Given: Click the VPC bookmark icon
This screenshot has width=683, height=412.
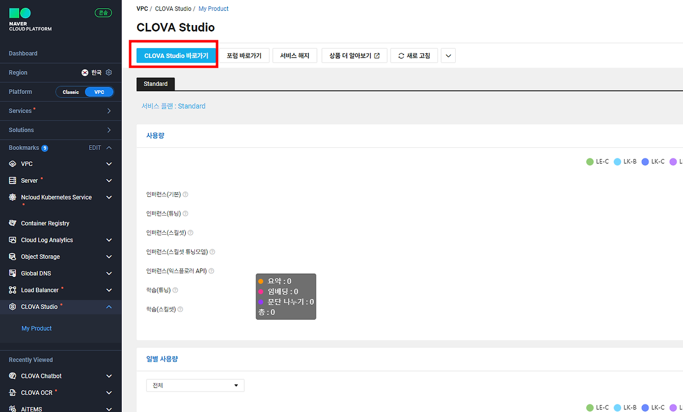Looking at the screenshot, I should 13,164.
